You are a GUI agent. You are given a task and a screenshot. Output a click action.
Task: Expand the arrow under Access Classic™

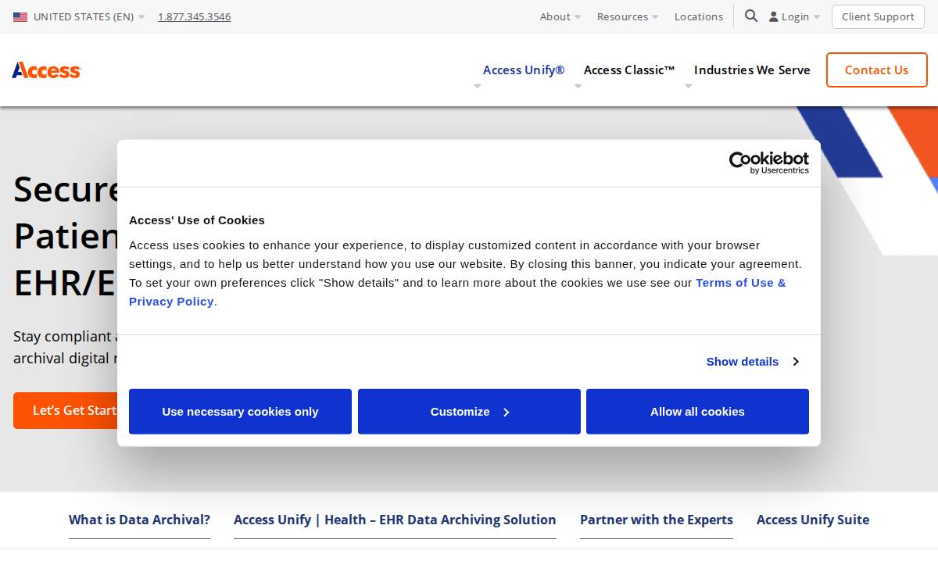[578, 87]
